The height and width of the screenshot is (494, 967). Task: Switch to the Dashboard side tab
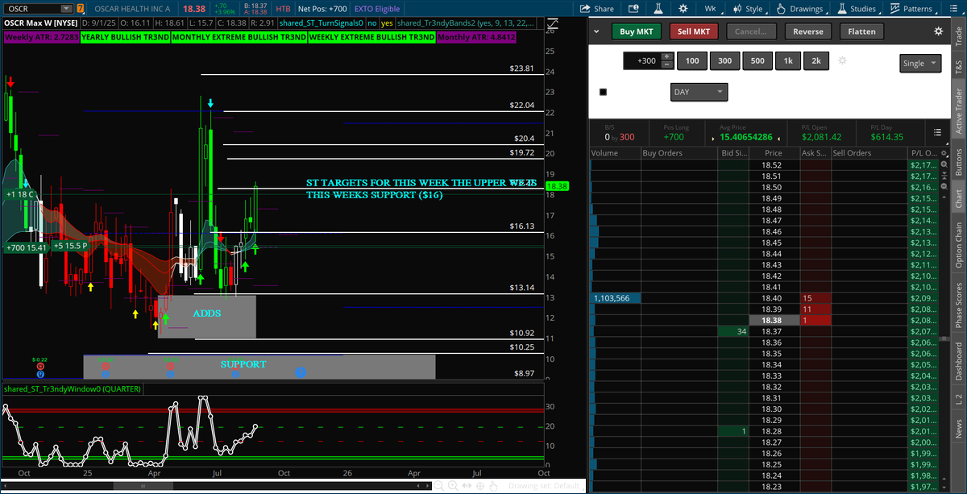959,361
